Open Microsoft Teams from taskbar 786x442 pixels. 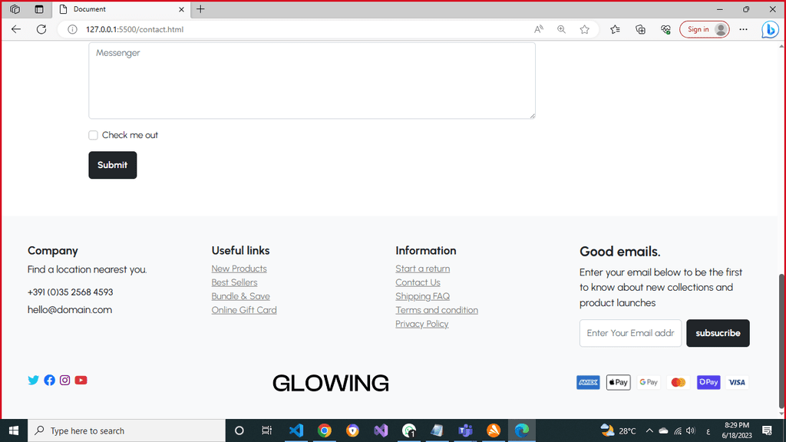tap(465, 430)
